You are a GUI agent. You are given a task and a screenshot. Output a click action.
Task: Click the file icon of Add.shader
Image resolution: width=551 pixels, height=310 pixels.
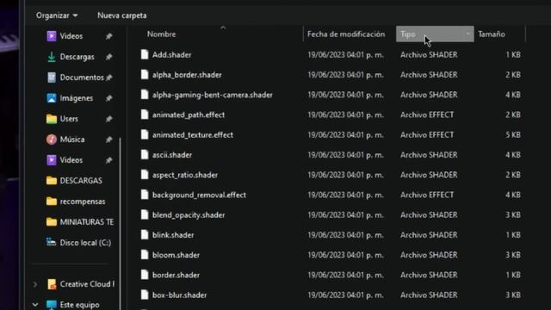pos(145,54)
